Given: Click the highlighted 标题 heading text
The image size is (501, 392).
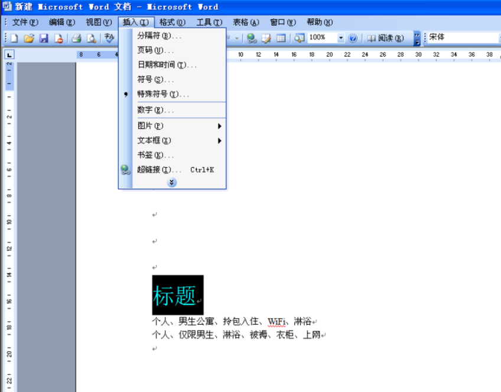Looking at the screenshot, I should click(x=174, y=296).
